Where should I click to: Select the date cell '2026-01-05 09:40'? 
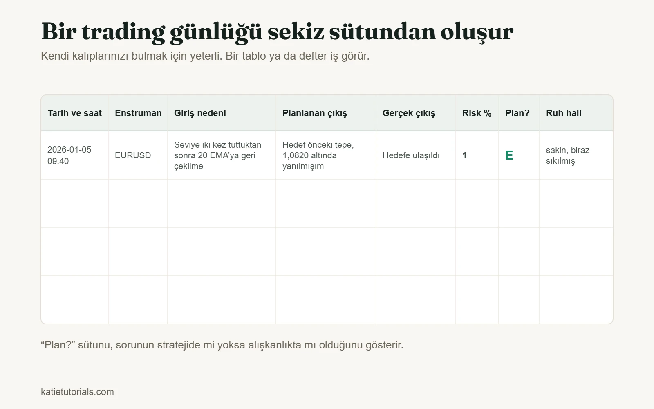tap(75, 155)
